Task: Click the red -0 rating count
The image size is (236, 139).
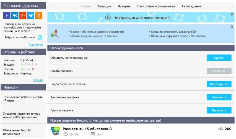Action: pos(33,69)
